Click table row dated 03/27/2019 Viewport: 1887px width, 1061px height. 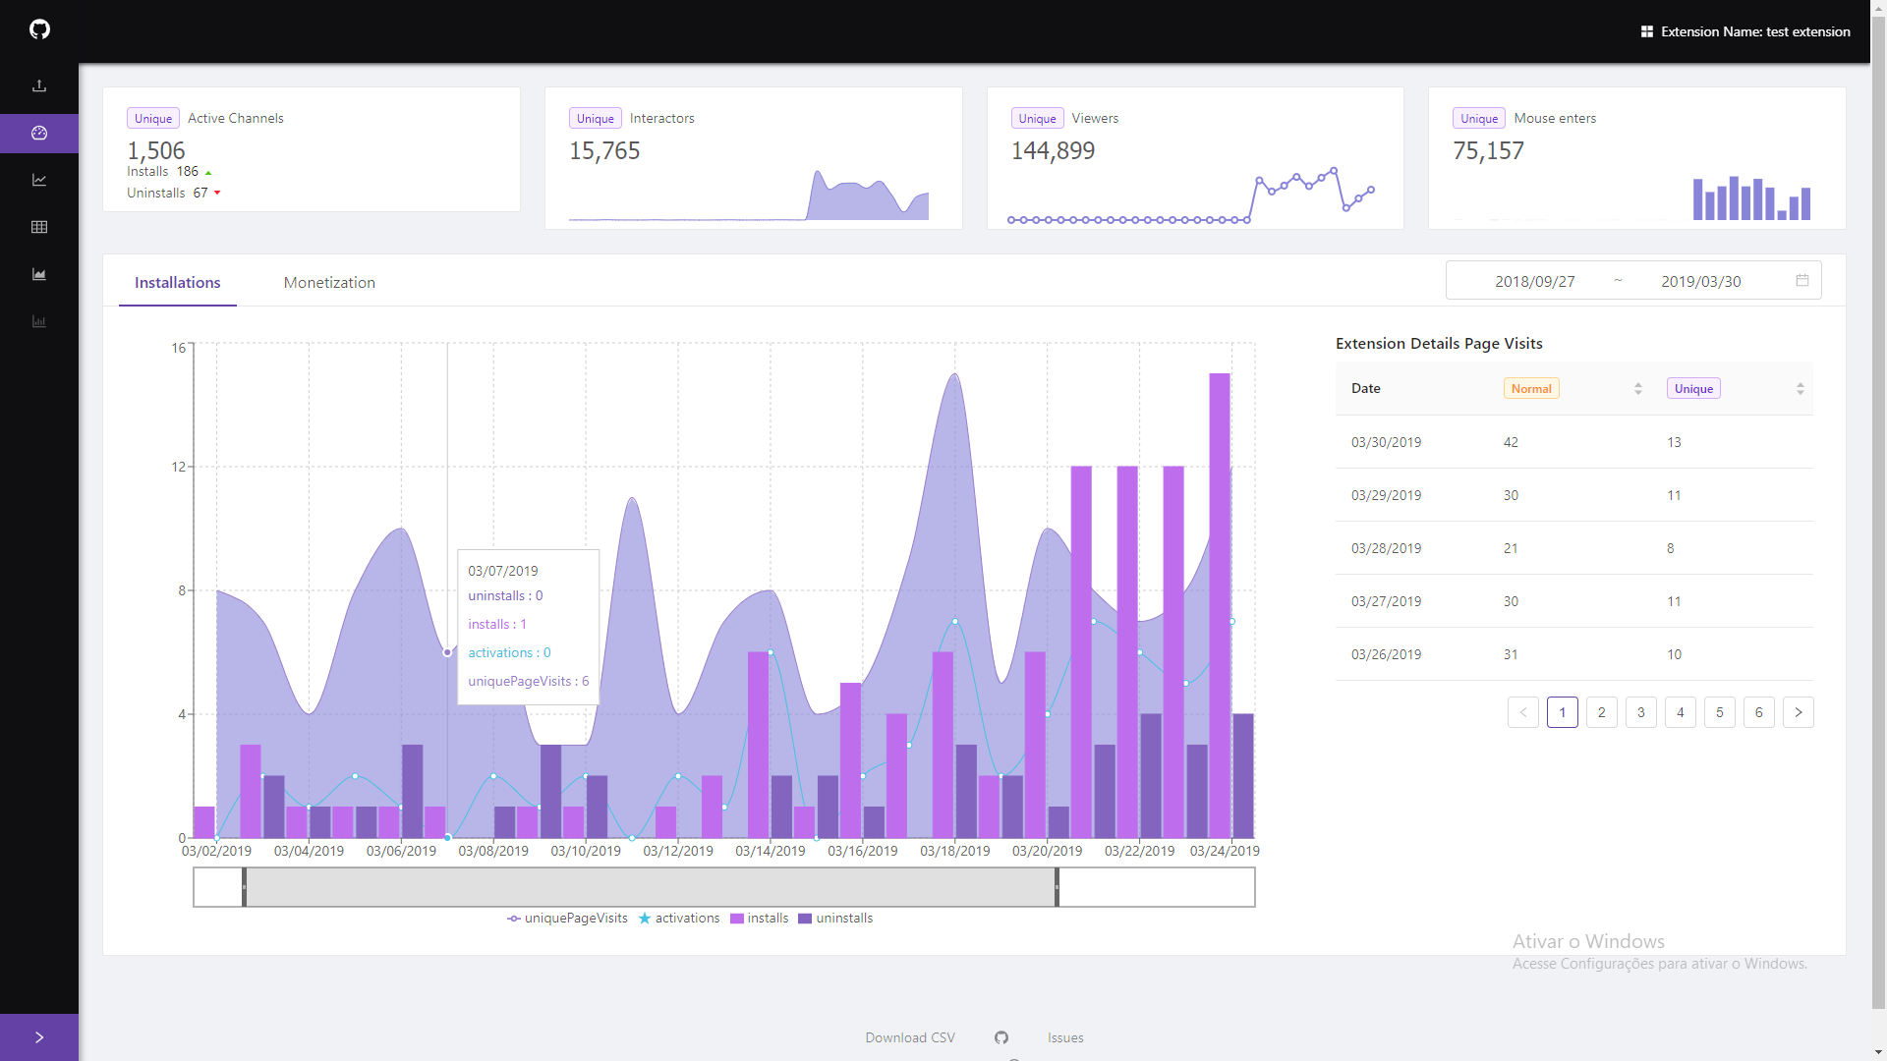(x=1574, y=601)
